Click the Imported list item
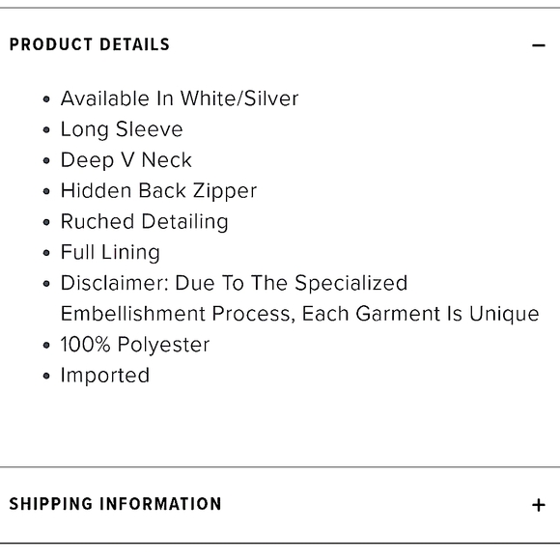 point(105,375)
